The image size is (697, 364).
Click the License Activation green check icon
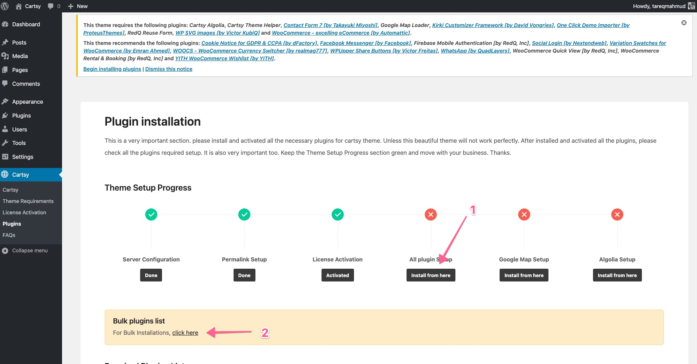point(338,214)
